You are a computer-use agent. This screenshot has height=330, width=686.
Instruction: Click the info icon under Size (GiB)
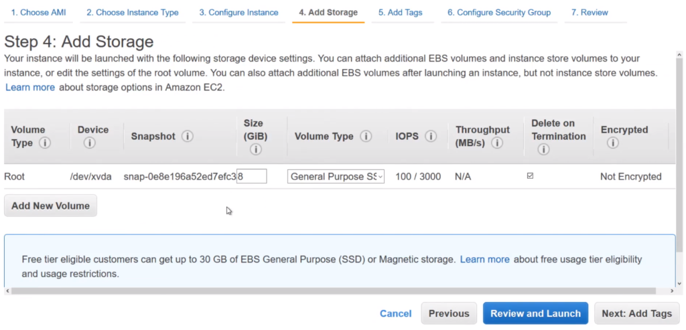255,150
